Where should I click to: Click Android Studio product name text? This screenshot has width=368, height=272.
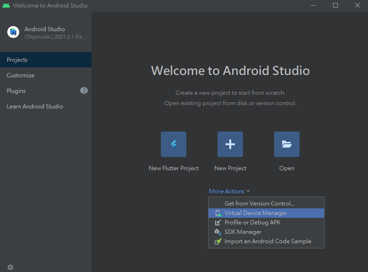coord(45,29)
